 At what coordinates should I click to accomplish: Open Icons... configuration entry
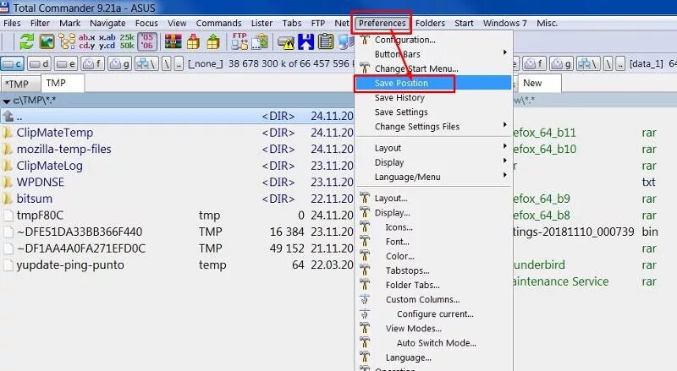point(433,227)
